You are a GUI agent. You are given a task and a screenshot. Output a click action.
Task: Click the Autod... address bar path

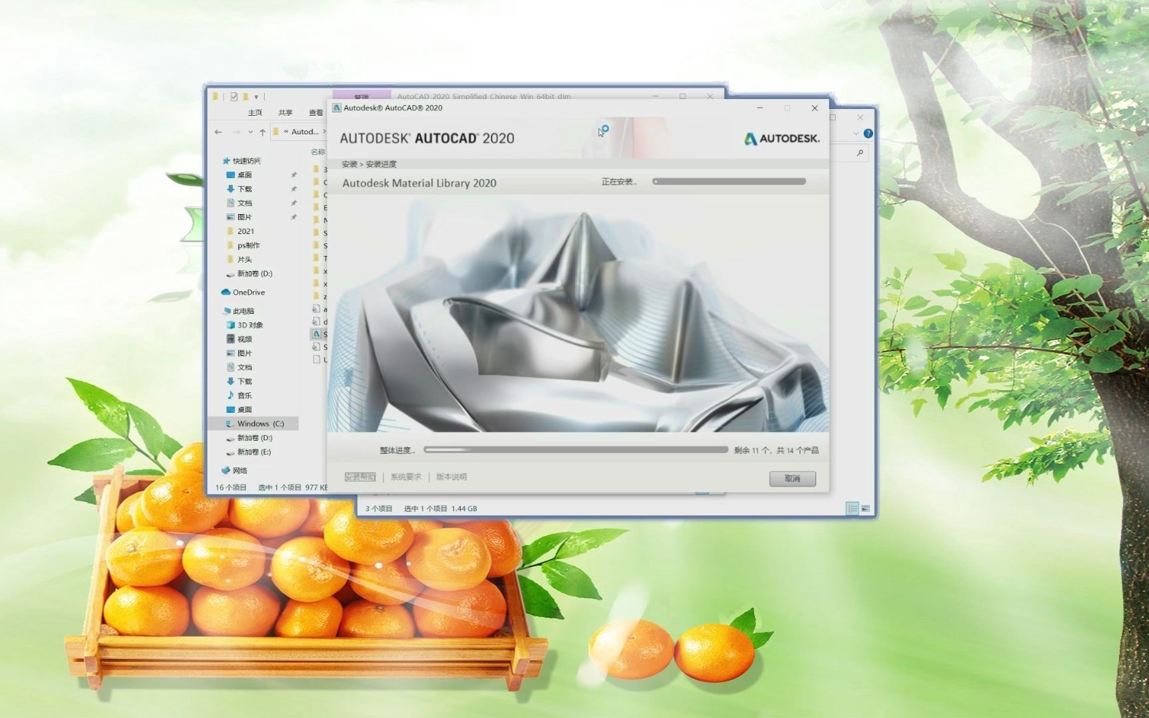(305, 132)
